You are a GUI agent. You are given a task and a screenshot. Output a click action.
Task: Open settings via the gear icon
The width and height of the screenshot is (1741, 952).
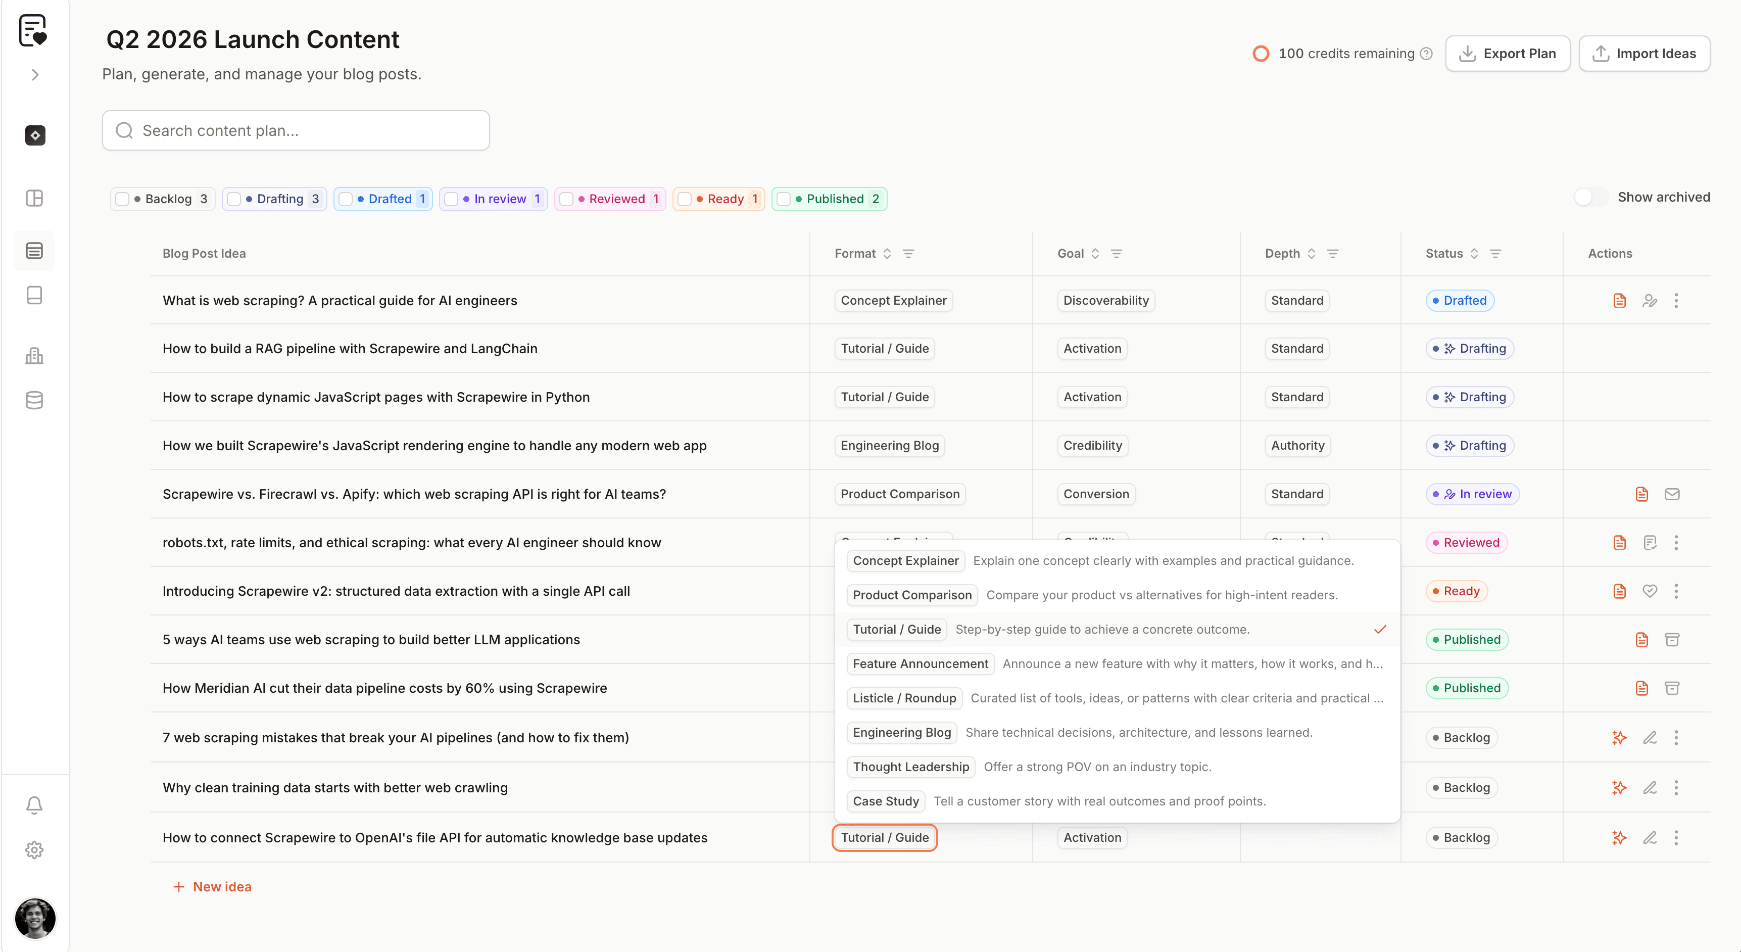point(34,850)
